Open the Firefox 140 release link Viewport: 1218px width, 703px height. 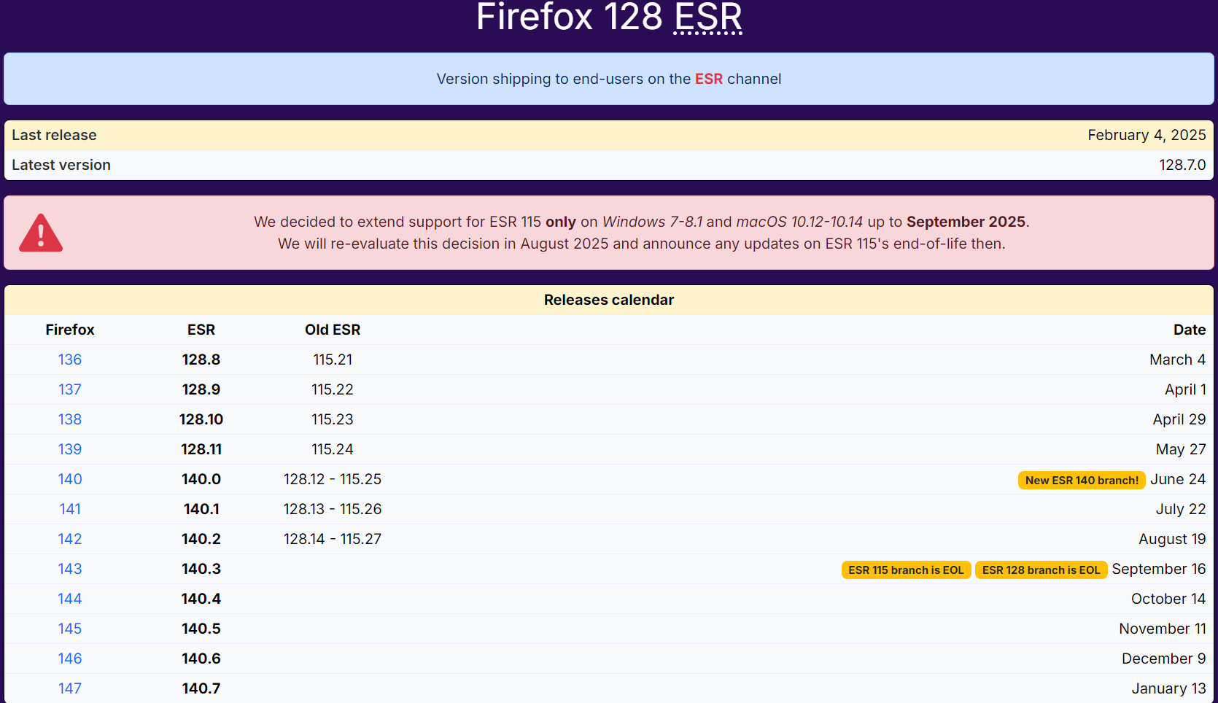[x=70, y=479]
